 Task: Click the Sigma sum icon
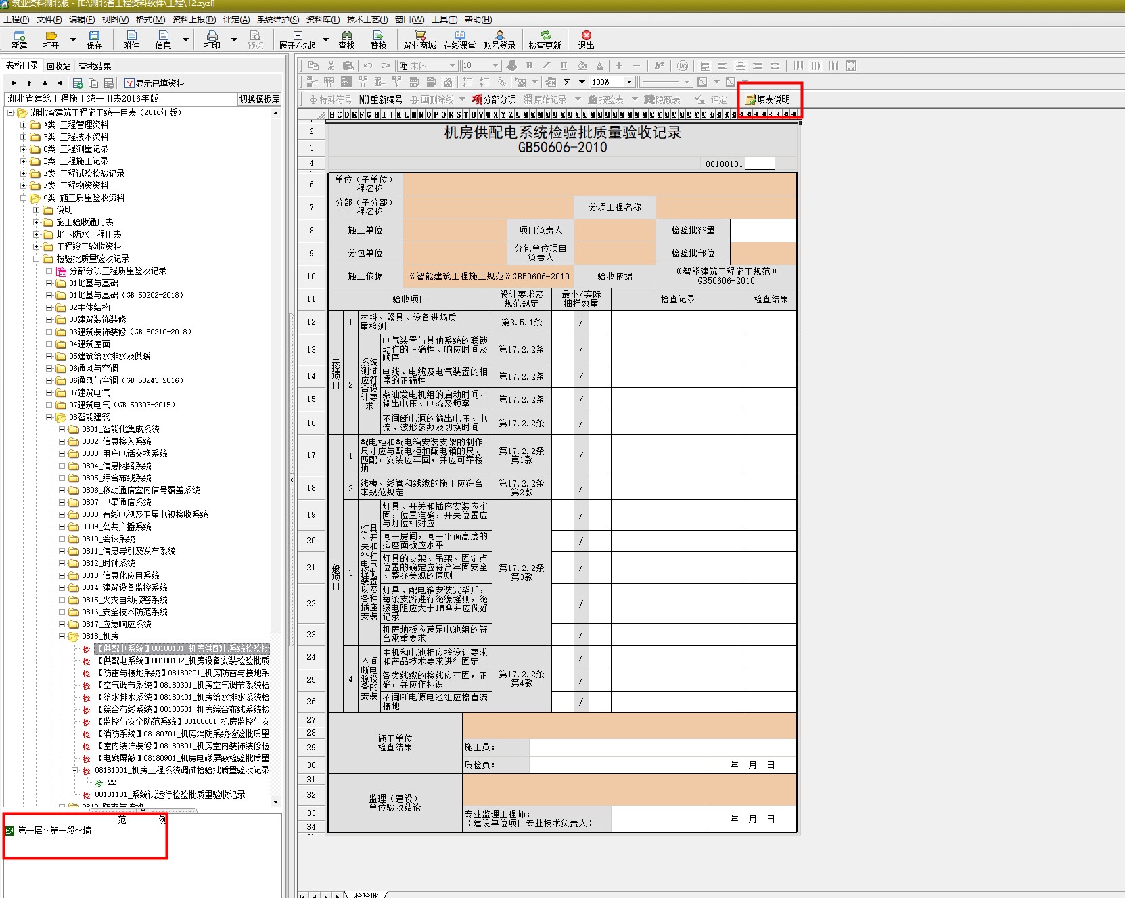[567, 82]
